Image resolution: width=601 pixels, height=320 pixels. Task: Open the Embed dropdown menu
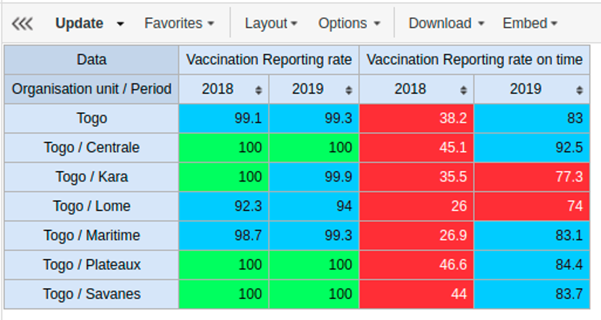[530, 23]
